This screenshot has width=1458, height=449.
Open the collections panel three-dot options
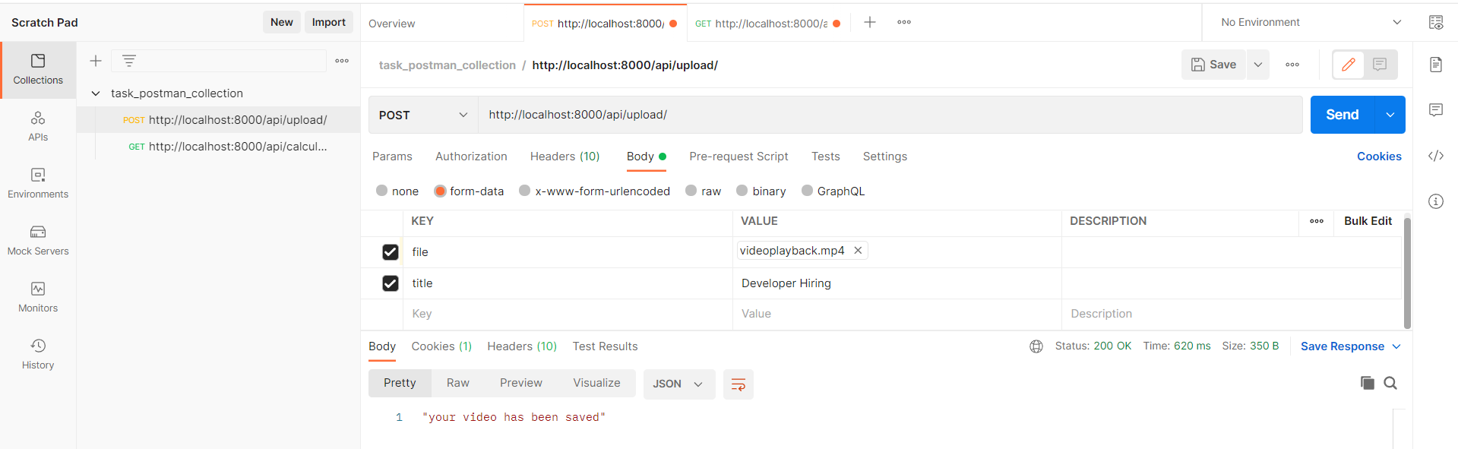pos(342,61)
